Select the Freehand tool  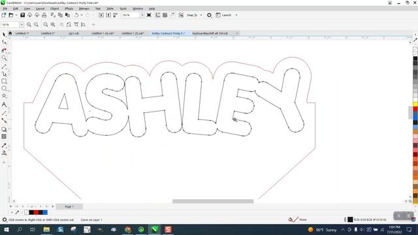(4, 67)
